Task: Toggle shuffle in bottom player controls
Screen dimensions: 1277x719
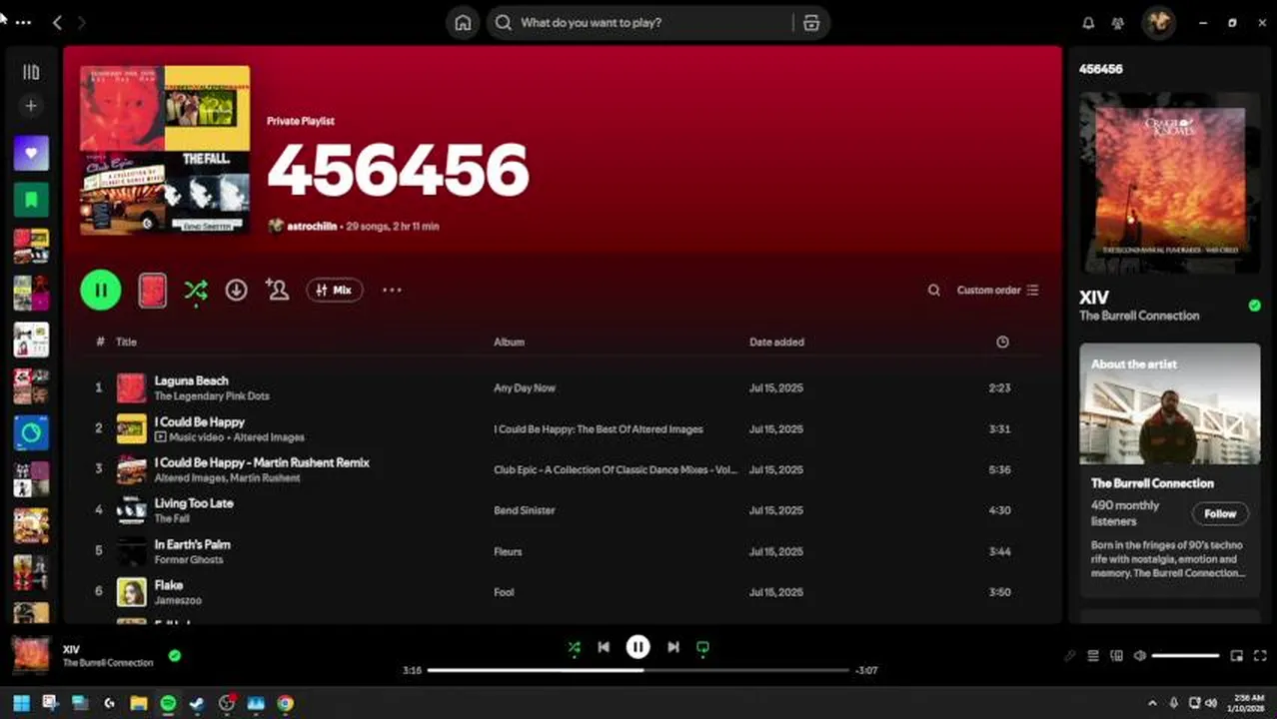Action: coord(574,647)
